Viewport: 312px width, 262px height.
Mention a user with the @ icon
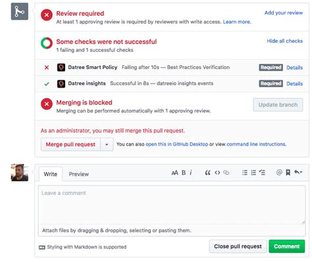(279, 172)
